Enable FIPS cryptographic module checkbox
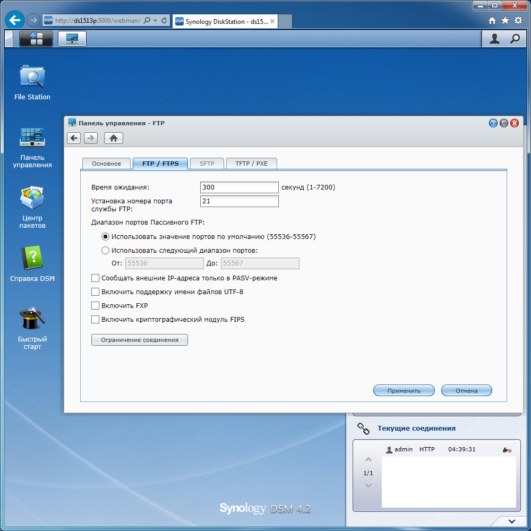Viewport: 531px width, 531px height. tap(95, 320)
